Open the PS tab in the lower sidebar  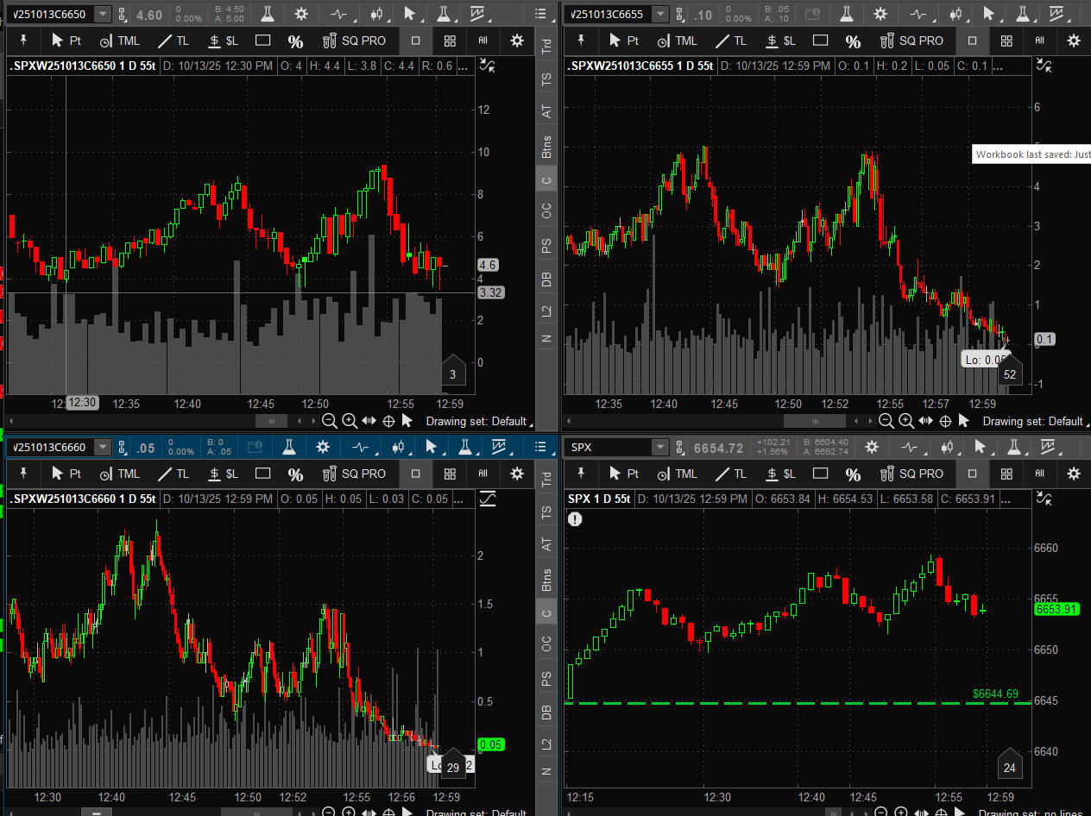click(x=546, y=679)
